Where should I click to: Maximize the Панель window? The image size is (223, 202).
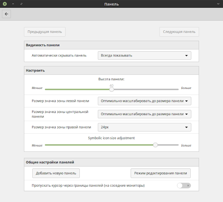(21, 4)
